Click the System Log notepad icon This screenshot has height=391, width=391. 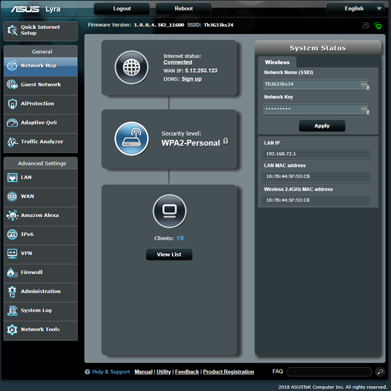click(12, 311)
